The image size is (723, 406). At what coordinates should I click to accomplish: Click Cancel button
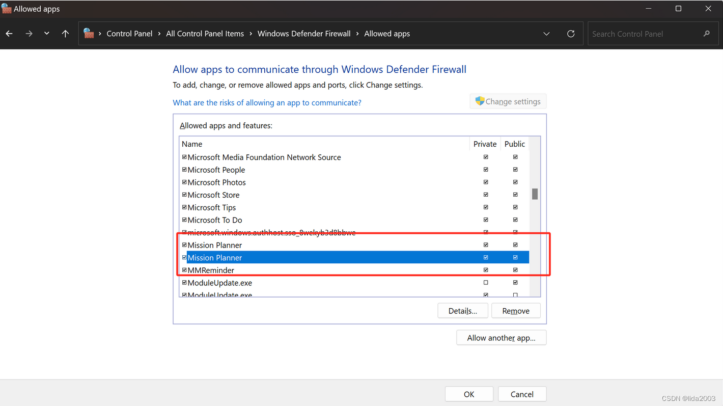[522, 394]
